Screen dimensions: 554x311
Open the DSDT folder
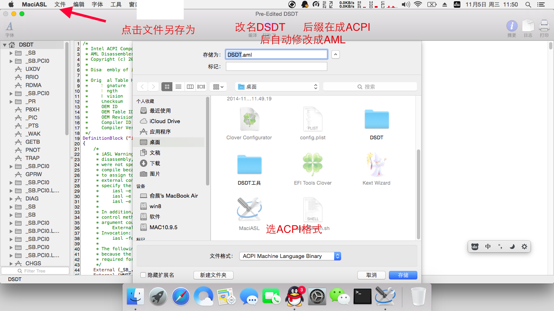click(x=376, y=124)
